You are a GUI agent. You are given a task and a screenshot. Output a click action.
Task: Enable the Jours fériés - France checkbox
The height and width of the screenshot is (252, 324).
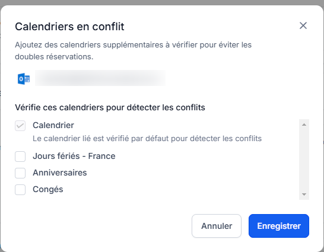tap(20, 157)
